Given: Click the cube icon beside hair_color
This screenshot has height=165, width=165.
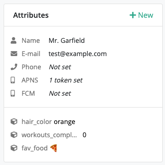Looking at the screenshot, I should click(x=14, y=122).
